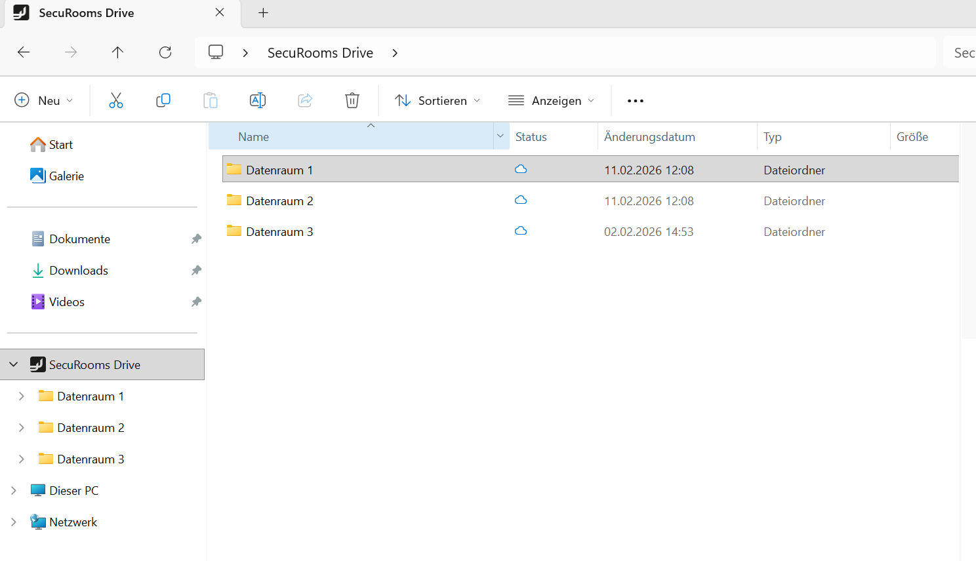Expand the Dieser PC tree node
The image size is (976, 561).
click(x=14, y=491)
